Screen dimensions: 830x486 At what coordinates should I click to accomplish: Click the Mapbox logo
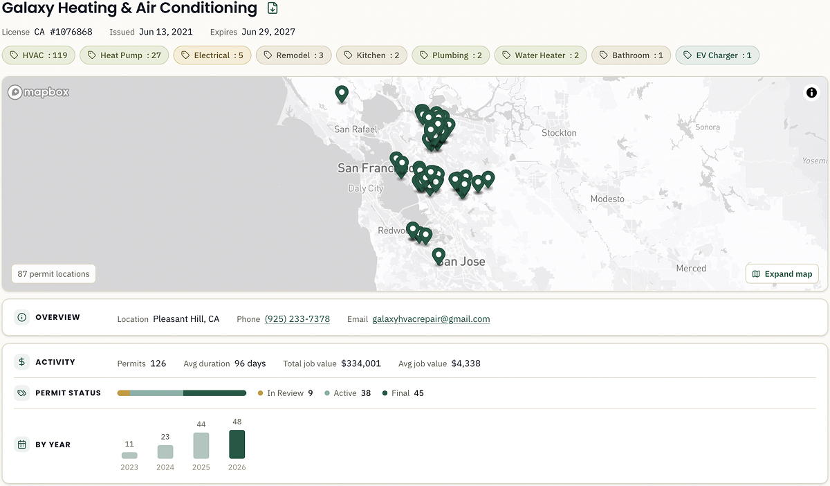39,92
